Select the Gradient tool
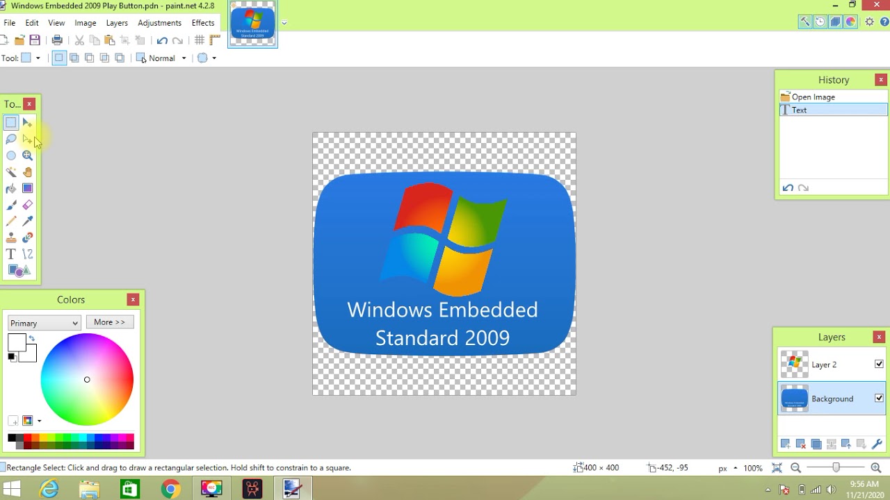The image size is (890, 500). tap(27, 188)
